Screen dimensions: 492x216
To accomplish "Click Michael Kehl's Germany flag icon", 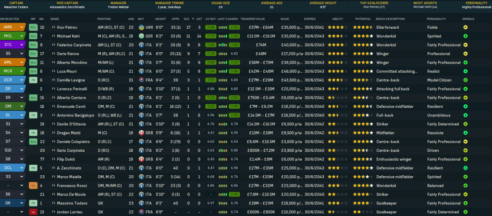I will point(141,36).
